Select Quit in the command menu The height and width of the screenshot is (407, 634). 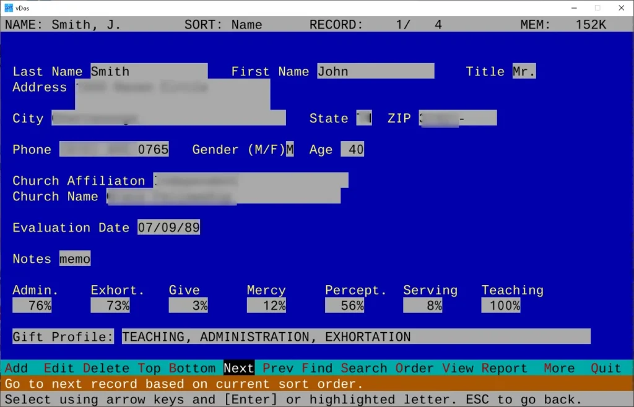(606, 368)
